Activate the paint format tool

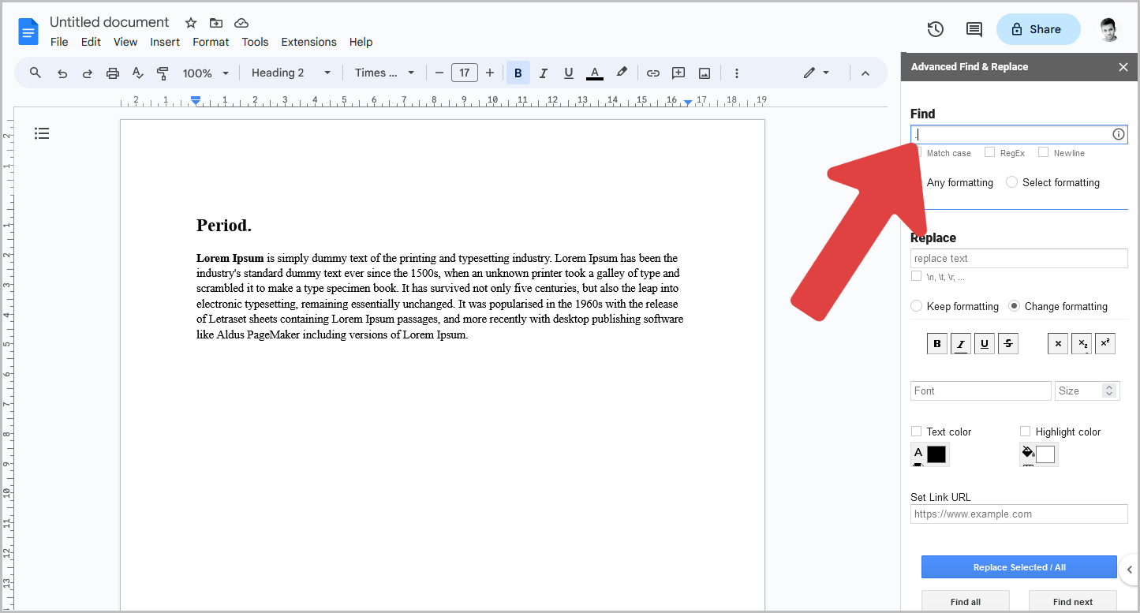tap(163, 73)
